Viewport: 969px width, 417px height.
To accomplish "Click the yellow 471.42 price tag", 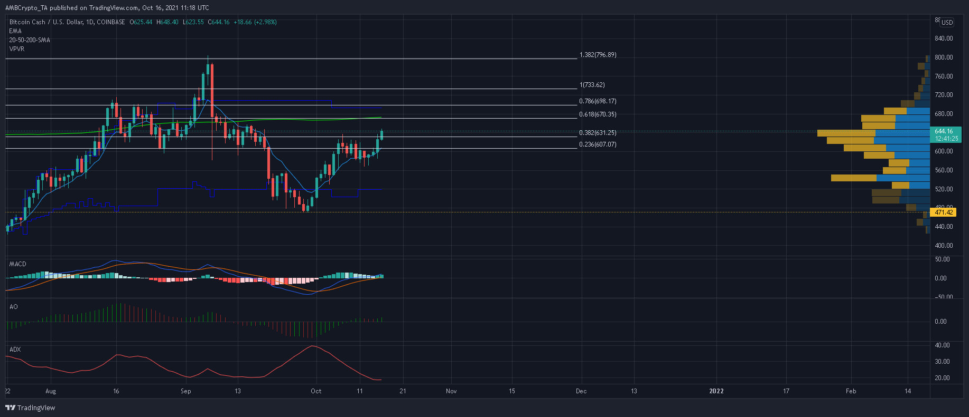I will click(943, 212).
